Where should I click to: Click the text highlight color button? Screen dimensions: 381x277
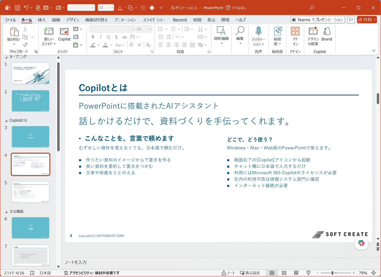tap(93, 45)
